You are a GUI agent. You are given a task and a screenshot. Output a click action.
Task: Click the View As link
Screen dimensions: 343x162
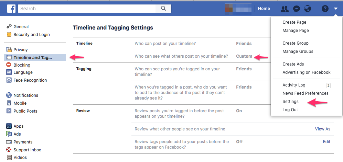(322, 129)
